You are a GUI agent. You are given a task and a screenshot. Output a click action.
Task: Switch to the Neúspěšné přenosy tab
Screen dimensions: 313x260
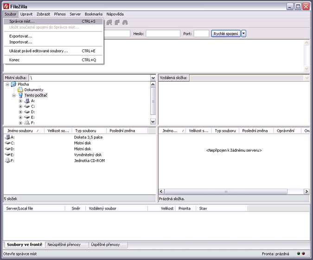[64, 245]
